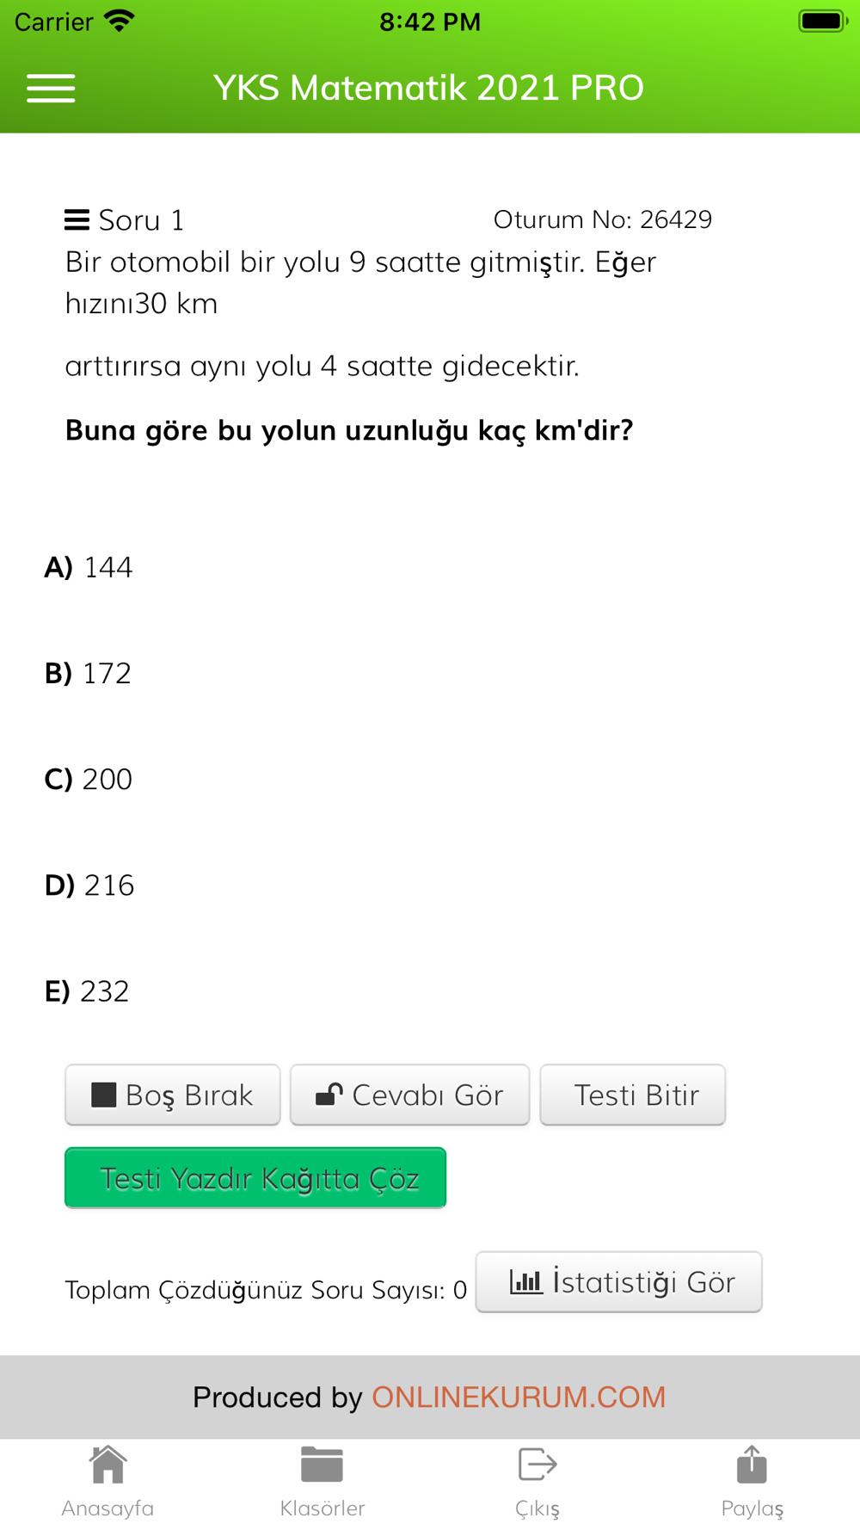
Task: Go to Anasayfa home icon
Action: (107, 1465)
